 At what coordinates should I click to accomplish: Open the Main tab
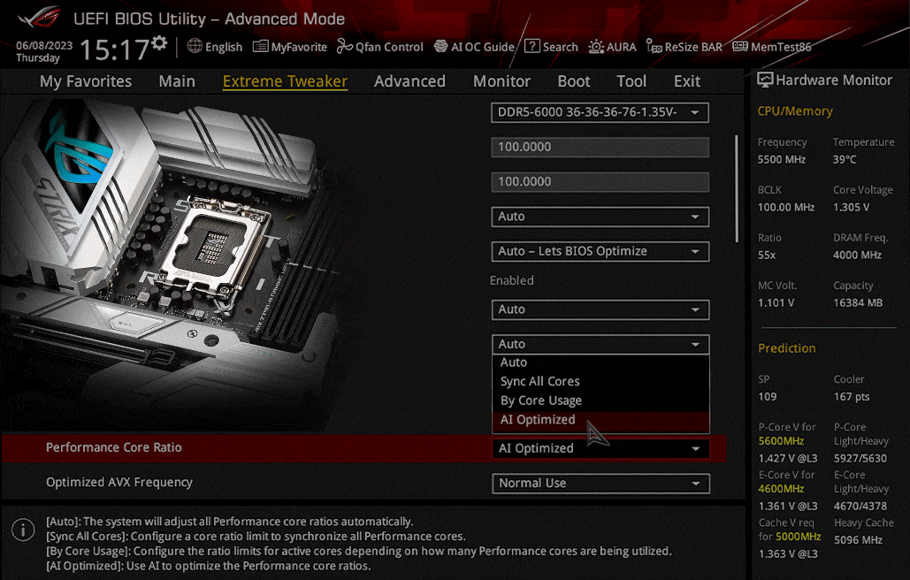pos(177,81)
